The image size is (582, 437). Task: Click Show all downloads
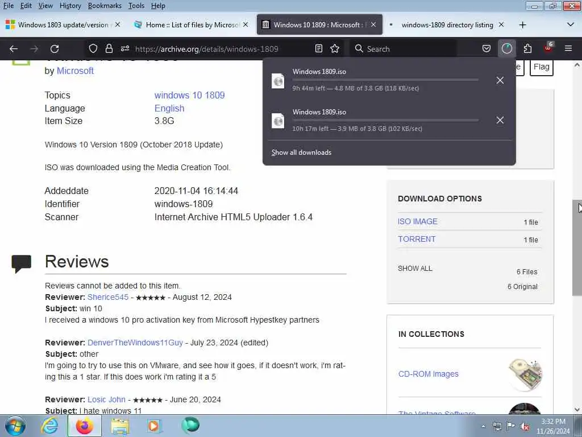(301, 152)
